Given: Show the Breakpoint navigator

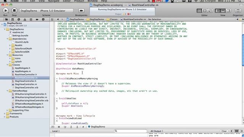Looking at the screenshot, I should [37, 19].
